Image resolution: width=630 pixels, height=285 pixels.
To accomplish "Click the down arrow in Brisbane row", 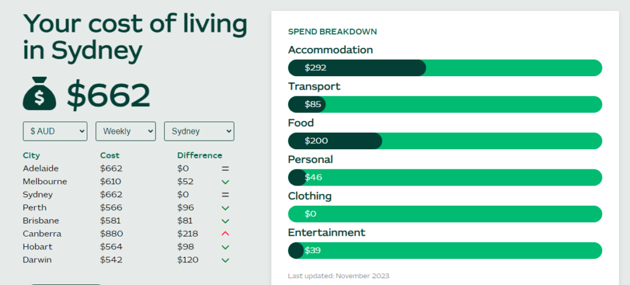I will coord(225,221).
